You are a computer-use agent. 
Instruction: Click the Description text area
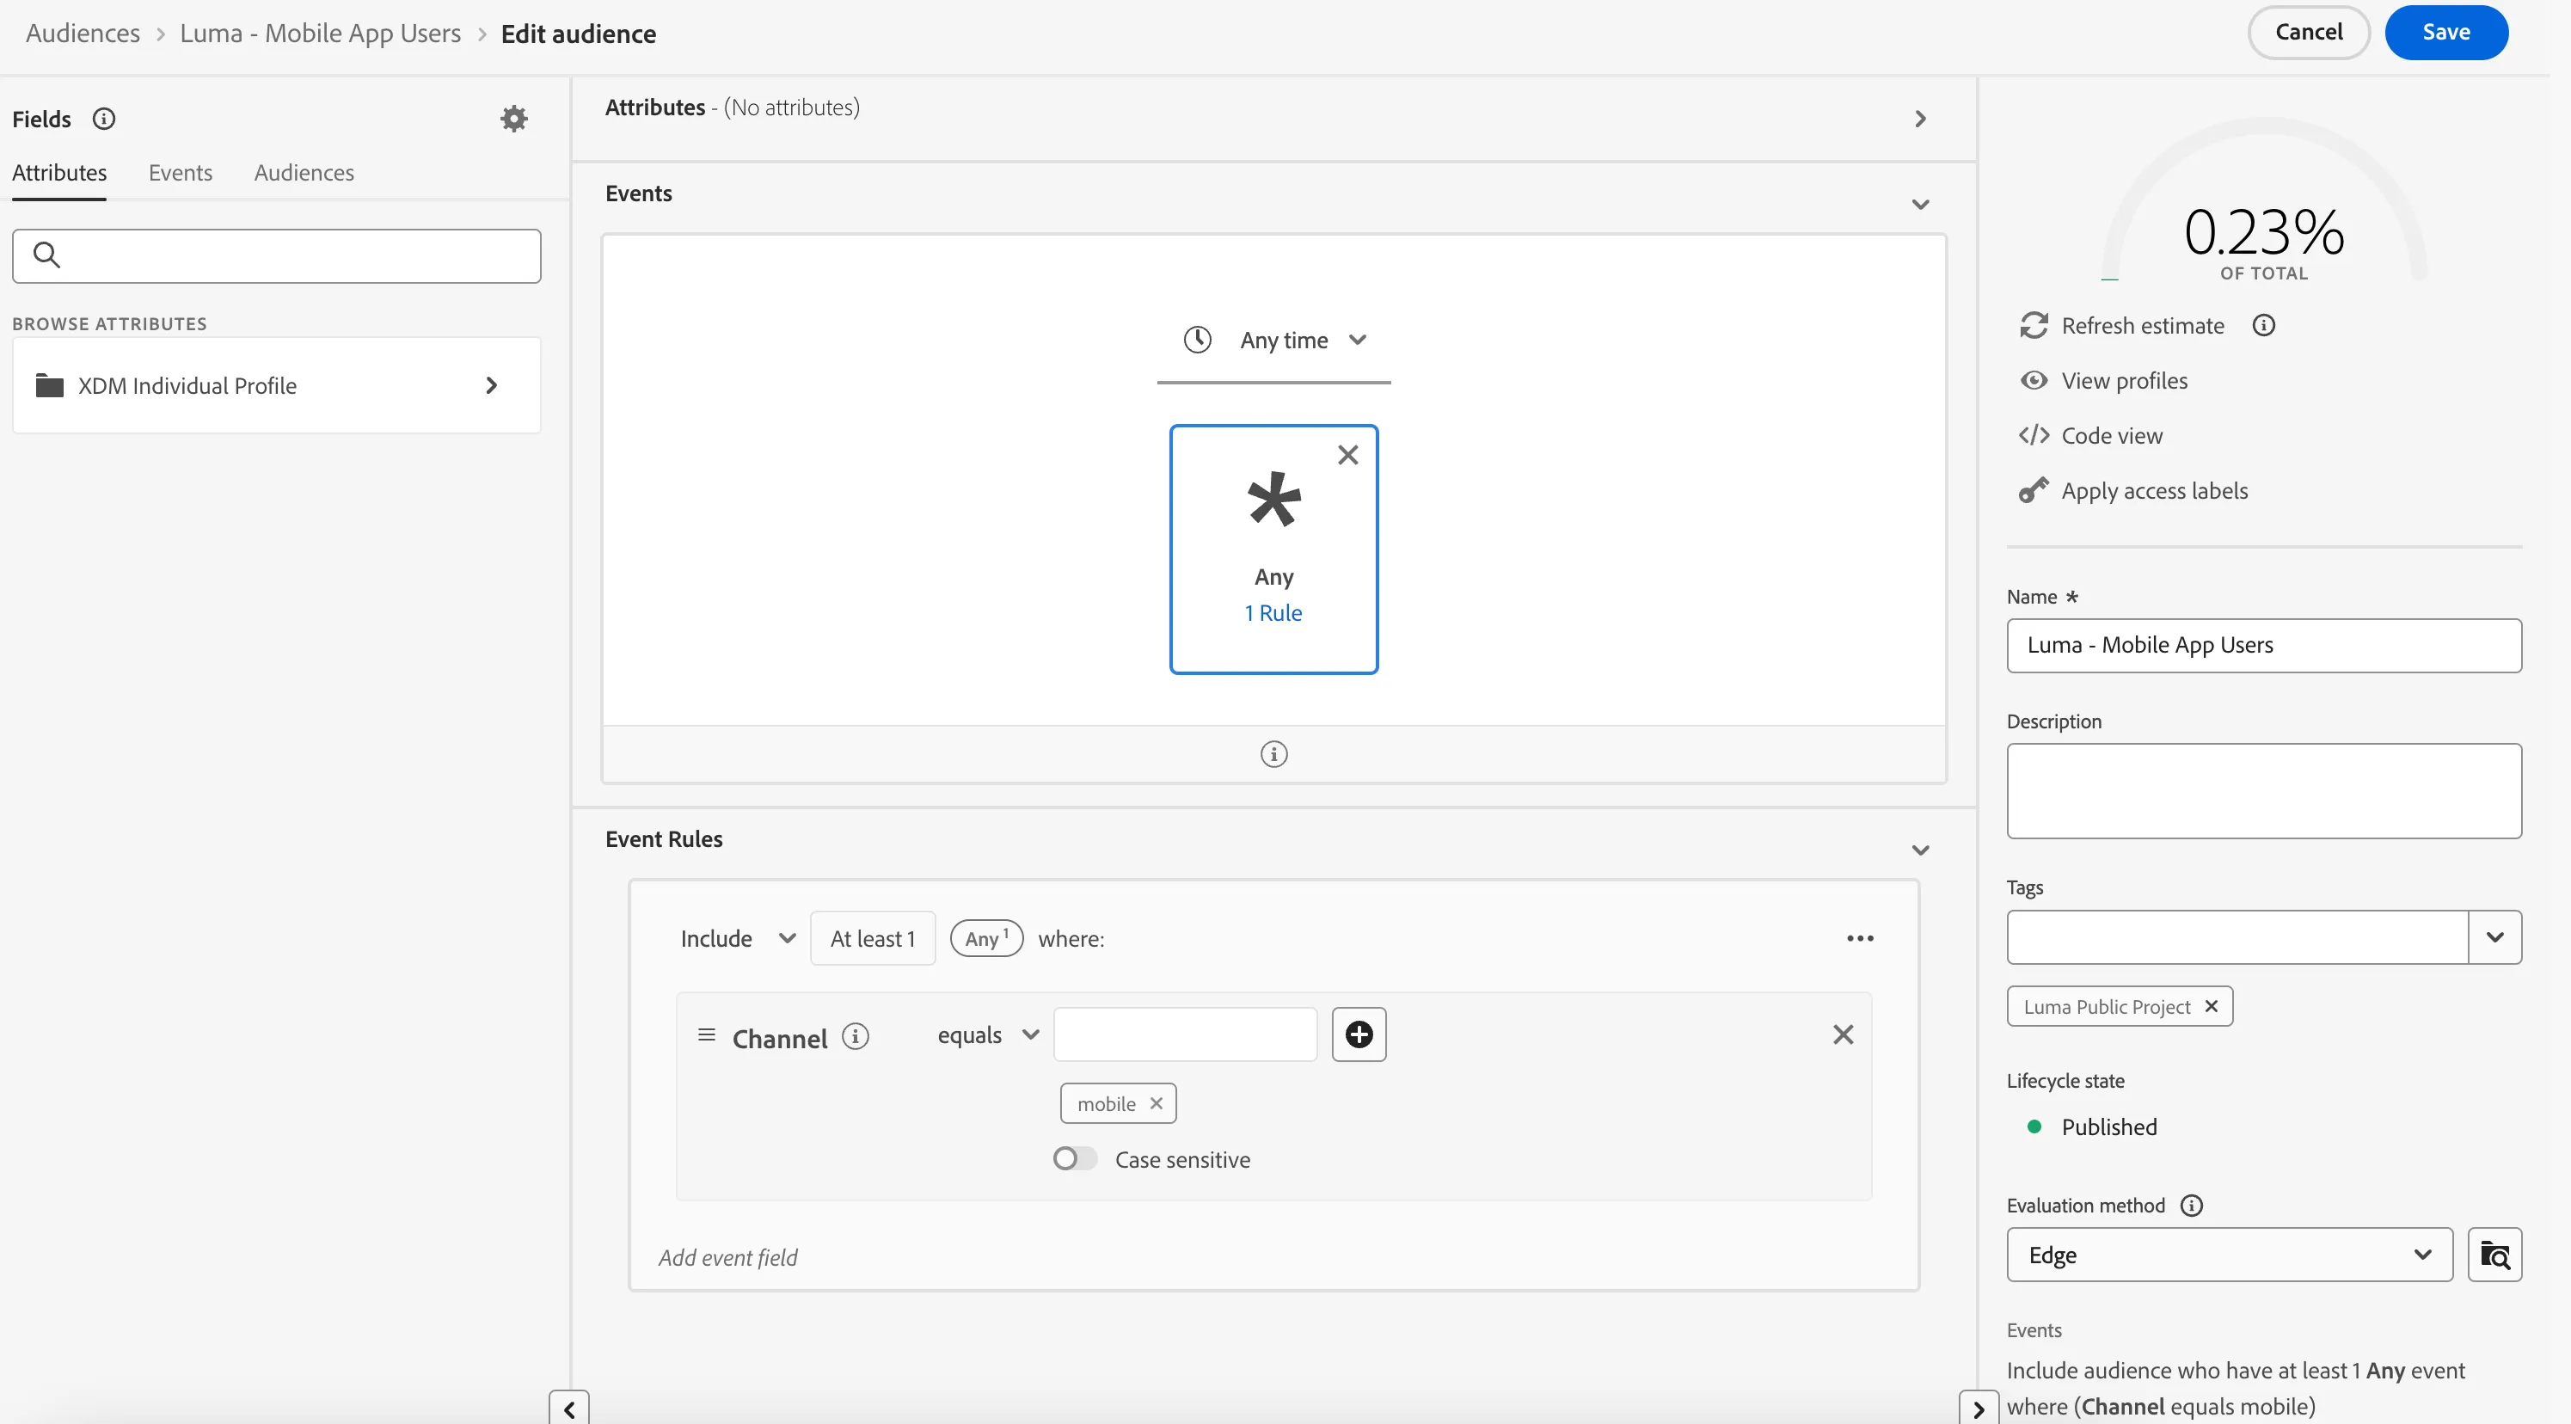pyautogui.click(x=2263, y=790)
